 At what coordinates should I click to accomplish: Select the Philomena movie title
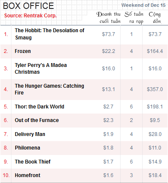28,148
